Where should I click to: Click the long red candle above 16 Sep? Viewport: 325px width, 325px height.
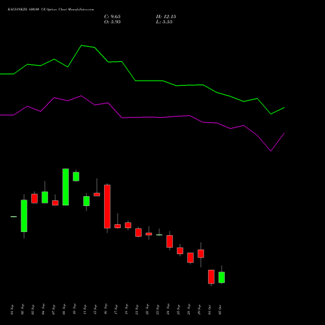pos(107,207)
